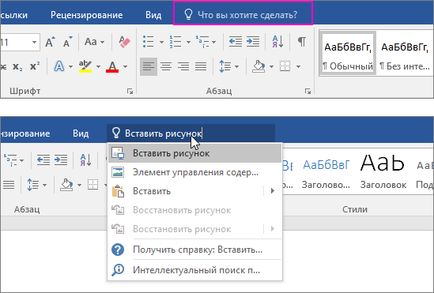The width and height of the screenshot is (434, 293).
Task: Open Абзац group dialog launcher, upper ribbon
Action: 308,92
